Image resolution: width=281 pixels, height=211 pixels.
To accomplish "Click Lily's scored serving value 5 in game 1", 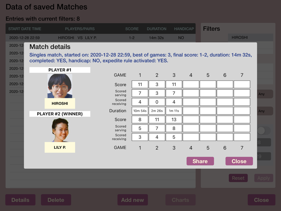I will (x=140, y=128).
